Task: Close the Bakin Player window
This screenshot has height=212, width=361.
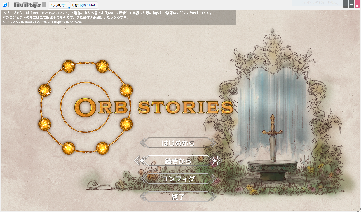Action: [357, 5]
